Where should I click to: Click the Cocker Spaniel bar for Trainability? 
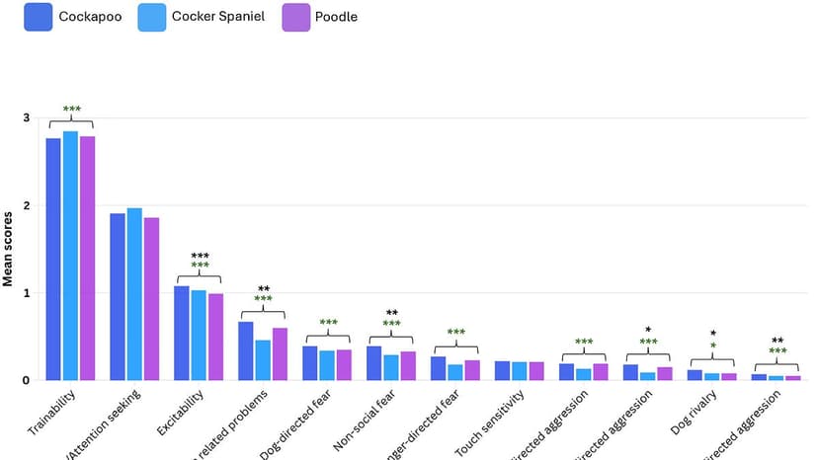tap(70, 256)
